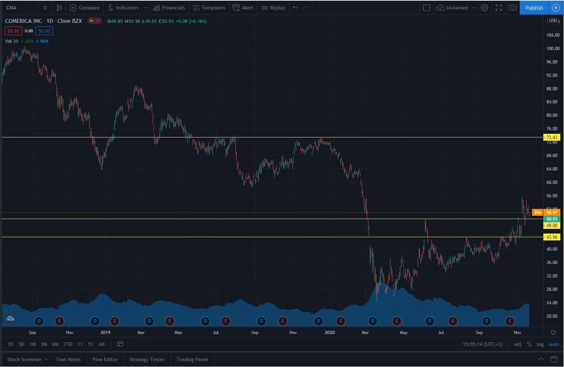
Task: Open the Pine Editor tab
Action: click(x=105, y=359)
